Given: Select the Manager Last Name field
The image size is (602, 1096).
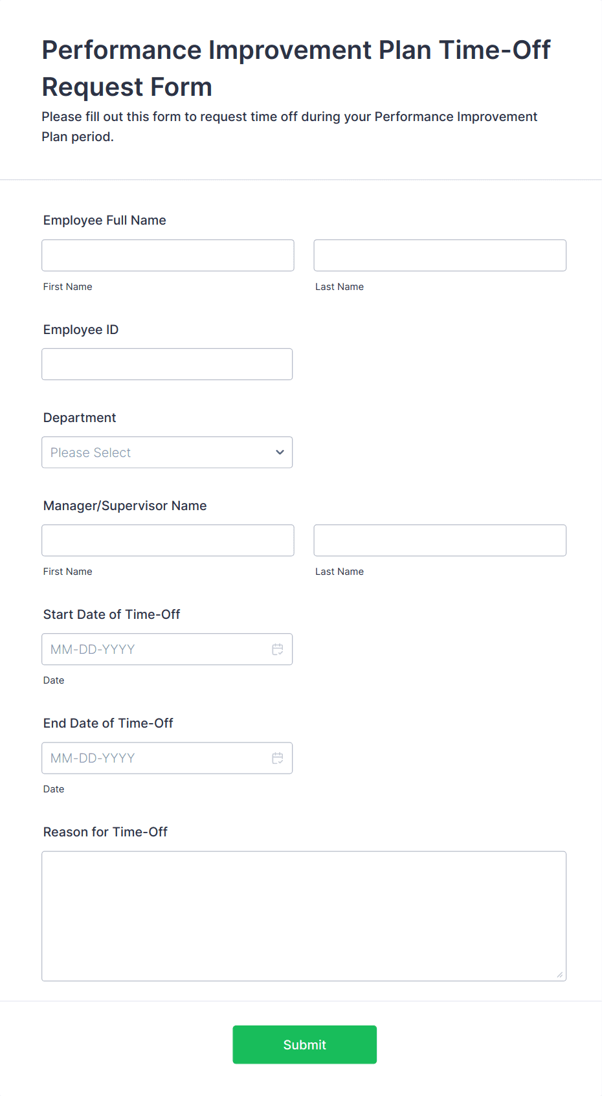Looking at the screenshot, I should (x=440, y=541).
